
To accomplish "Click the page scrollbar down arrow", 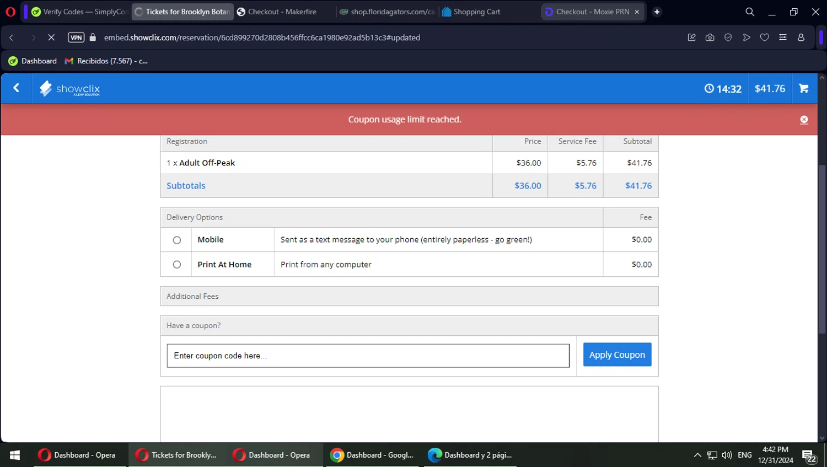I will click(822, 438).
